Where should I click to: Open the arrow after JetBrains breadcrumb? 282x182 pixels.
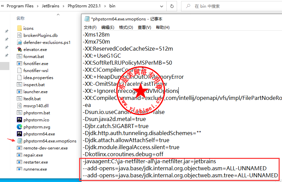(63, 6)
